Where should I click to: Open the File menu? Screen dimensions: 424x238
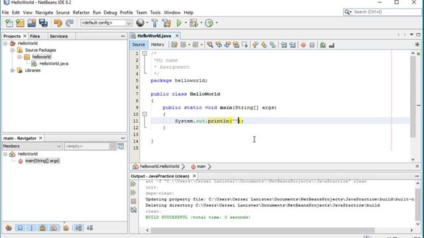5,13
